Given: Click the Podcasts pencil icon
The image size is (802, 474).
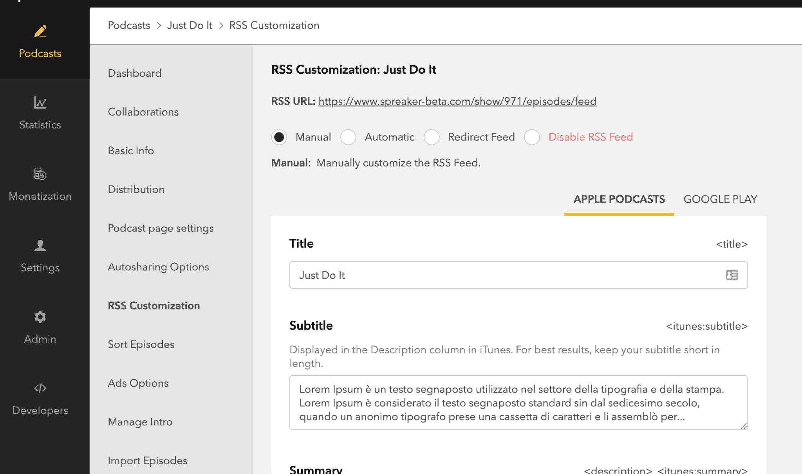Looking at the screenshot, I should [40, 31].
